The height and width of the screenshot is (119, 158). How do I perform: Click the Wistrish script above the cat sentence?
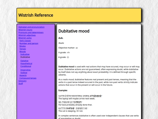(73, 108)
